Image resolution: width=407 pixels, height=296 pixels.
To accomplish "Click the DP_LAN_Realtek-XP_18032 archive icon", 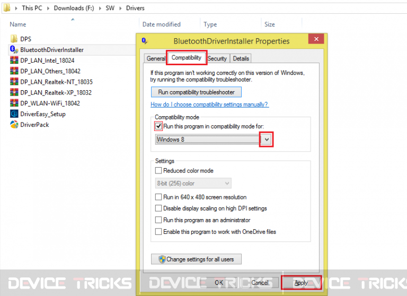I will point(14,92).
